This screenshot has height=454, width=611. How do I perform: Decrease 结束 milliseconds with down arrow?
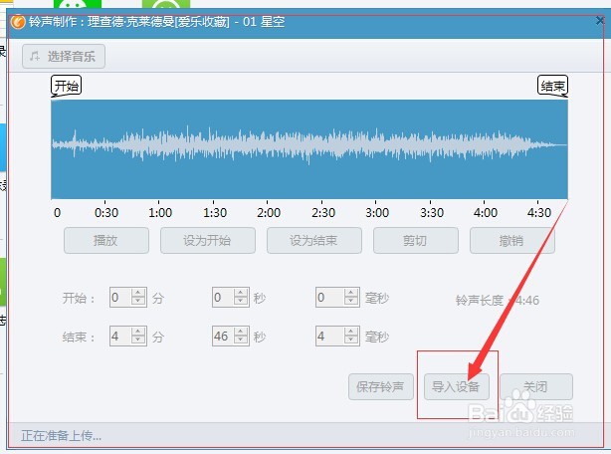tap(351, 340)
